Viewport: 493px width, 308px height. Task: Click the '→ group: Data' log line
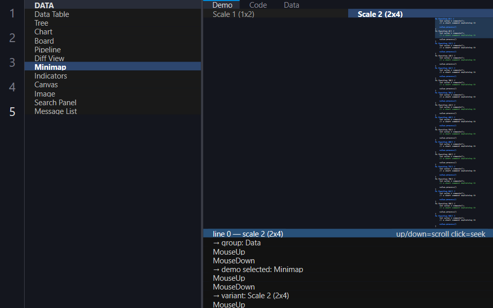tap(237, 243)
